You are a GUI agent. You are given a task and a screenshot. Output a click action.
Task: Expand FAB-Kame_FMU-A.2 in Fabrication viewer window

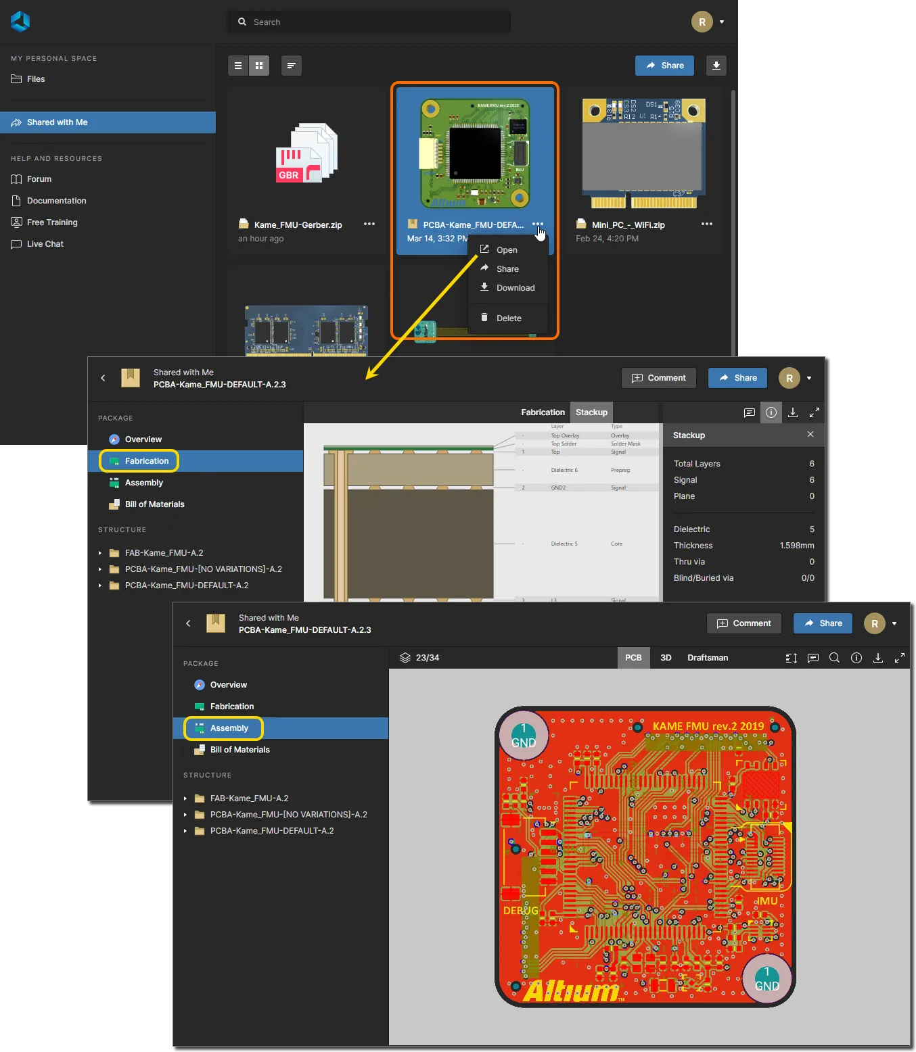pyautogui.click(x=100, y=553)
